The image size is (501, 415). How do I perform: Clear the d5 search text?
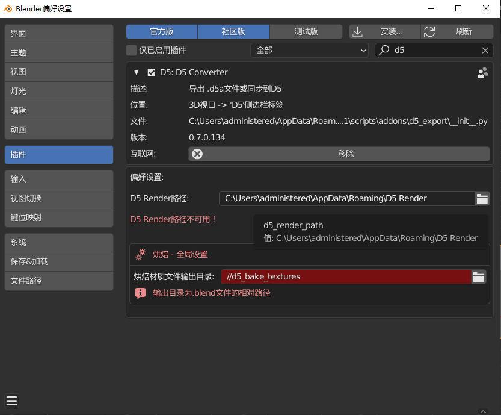pos(485,50)
